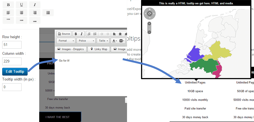Click the Row height input field
Screen dimensions: 254x122
click(x=12, y=45)
